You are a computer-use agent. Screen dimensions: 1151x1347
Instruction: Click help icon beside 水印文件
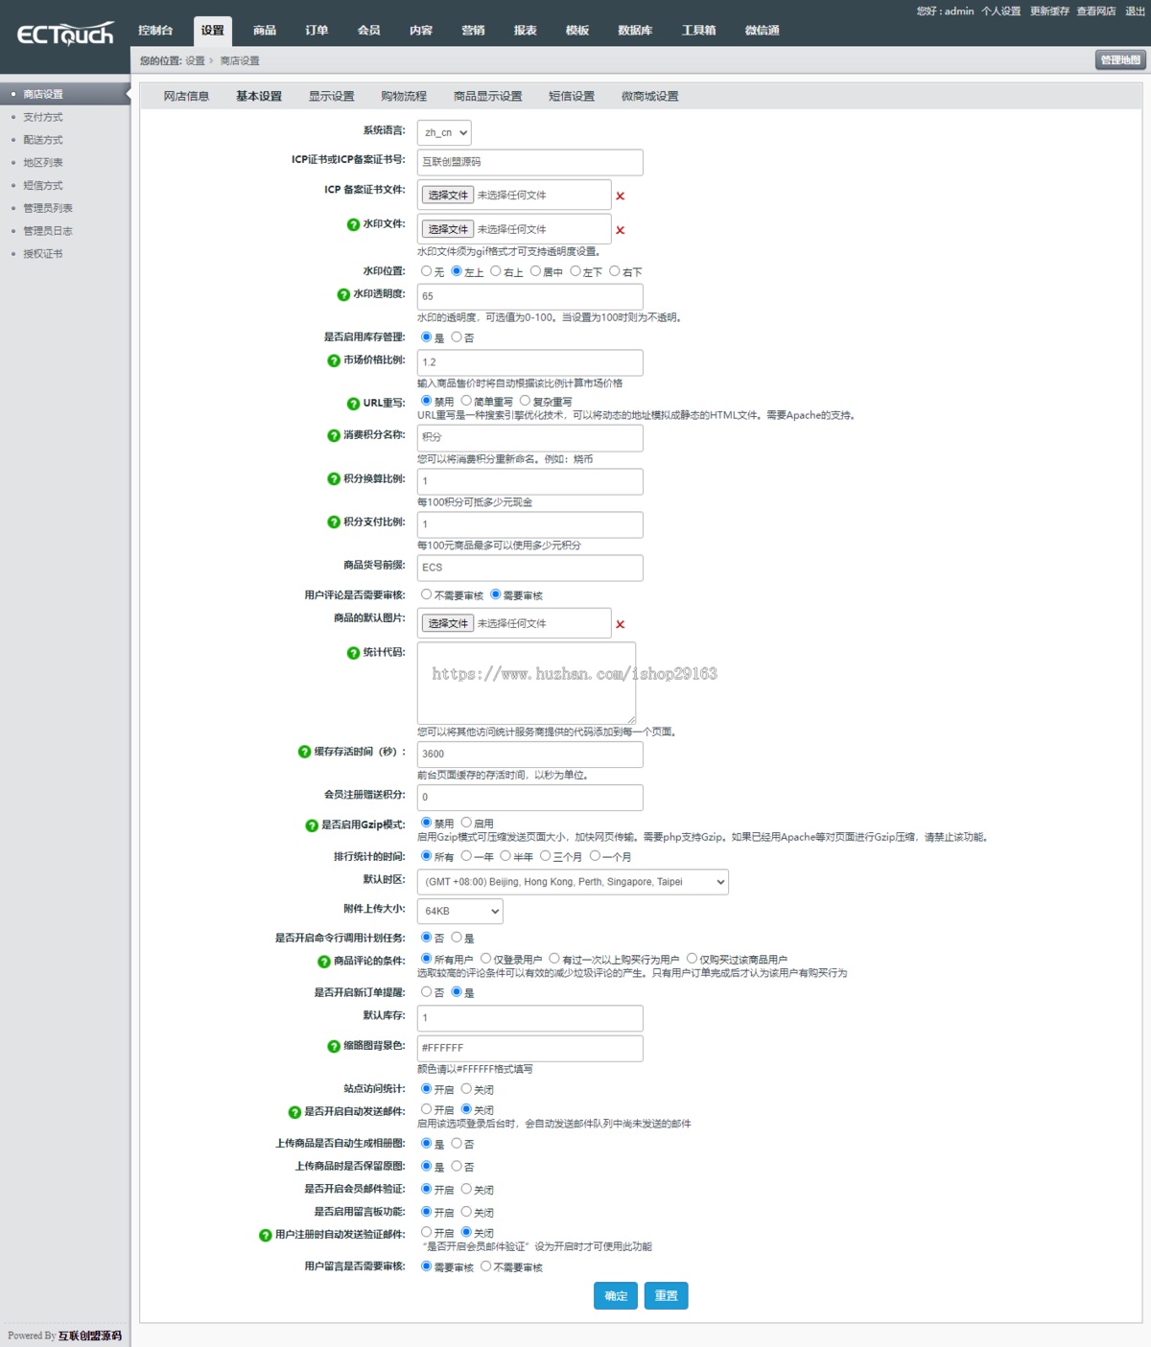pyautogui.click(x=353, y=224)
